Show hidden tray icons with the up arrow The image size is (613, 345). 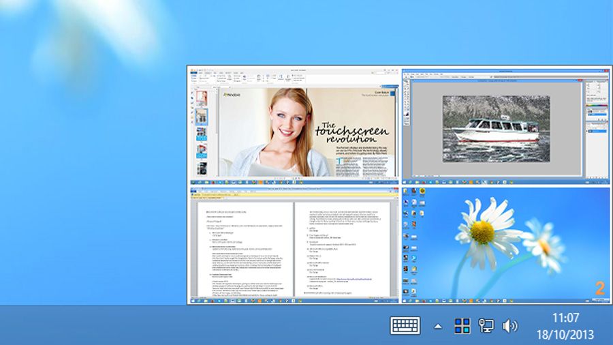tap(438, 326)
